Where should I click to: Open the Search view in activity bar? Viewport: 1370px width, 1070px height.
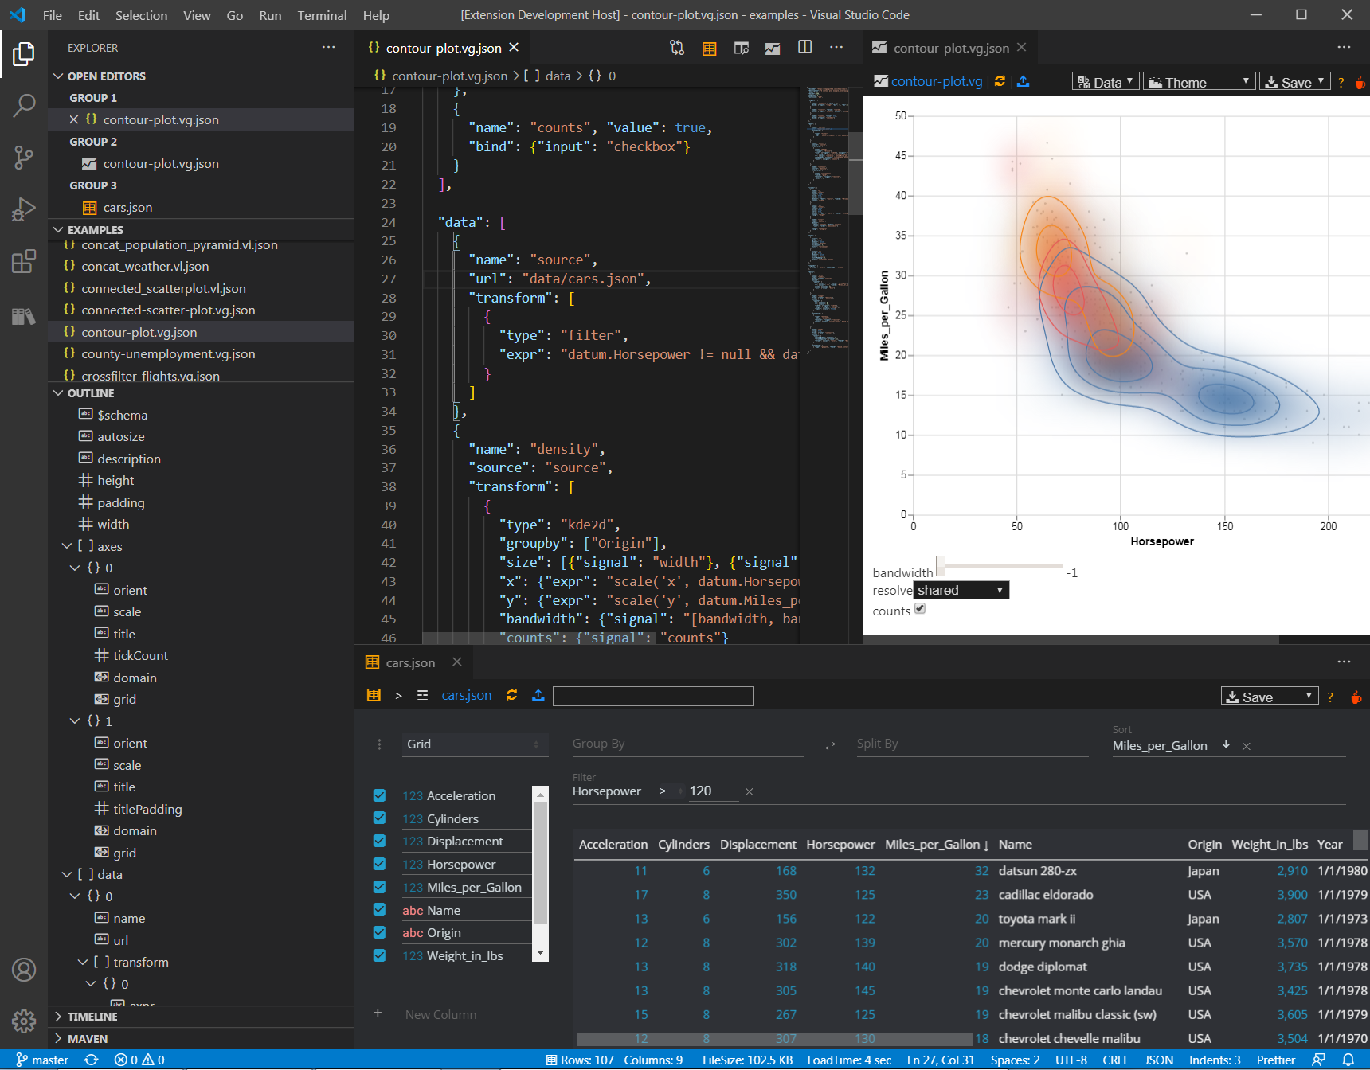(24, 105)
